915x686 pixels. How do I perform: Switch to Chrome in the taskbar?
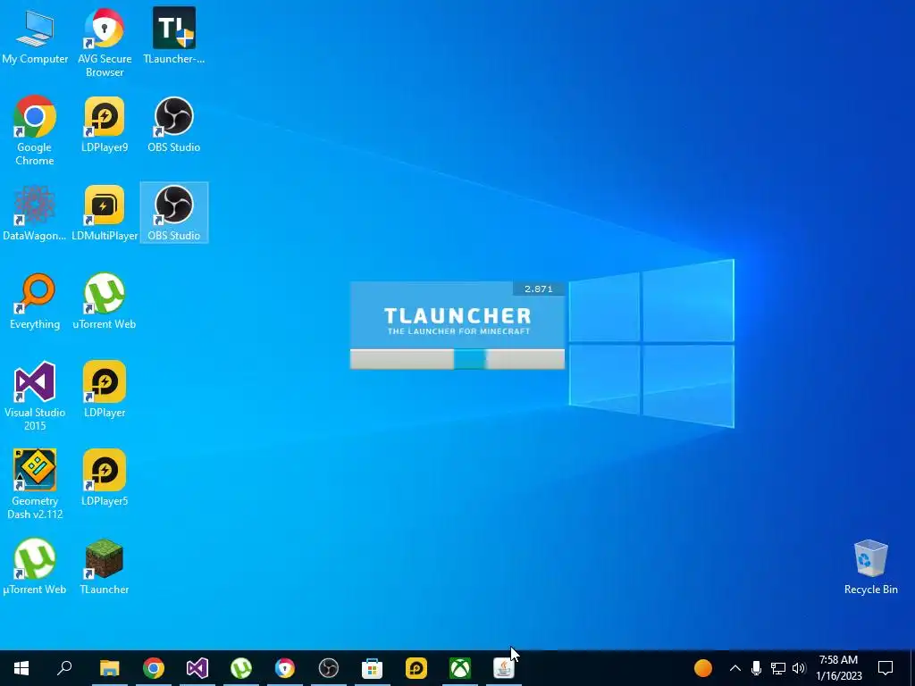[x=154, y=668]
